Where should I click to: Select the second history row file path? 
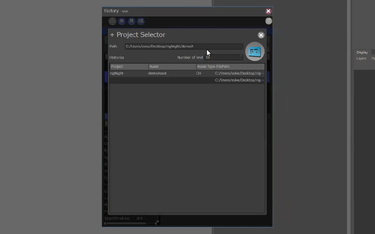click(239, 80)
